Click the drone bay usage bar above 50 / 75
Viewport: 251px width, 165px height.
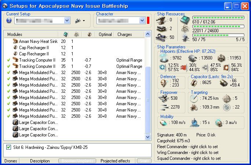click(218, 35)
